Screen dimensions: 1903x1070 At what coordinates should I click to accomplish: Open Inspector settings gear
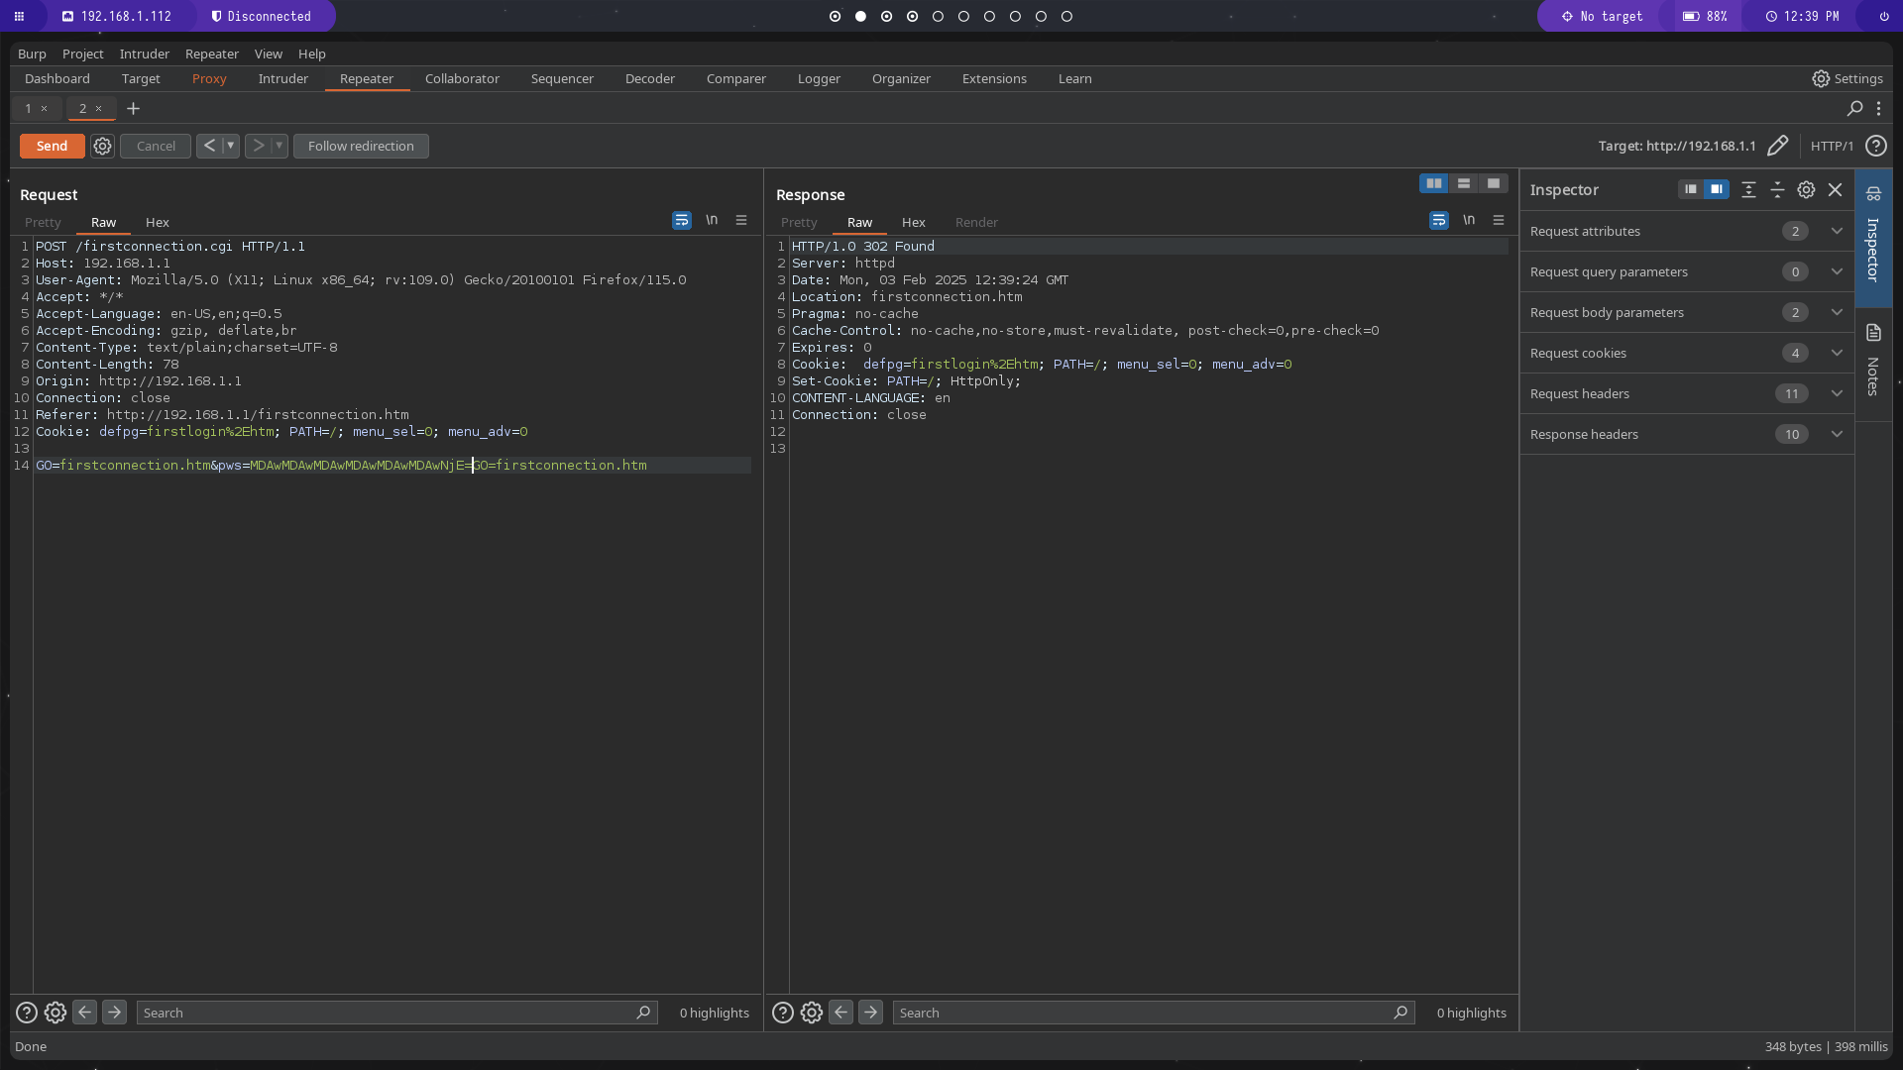pyautogui.click(x=1807, y=189)
